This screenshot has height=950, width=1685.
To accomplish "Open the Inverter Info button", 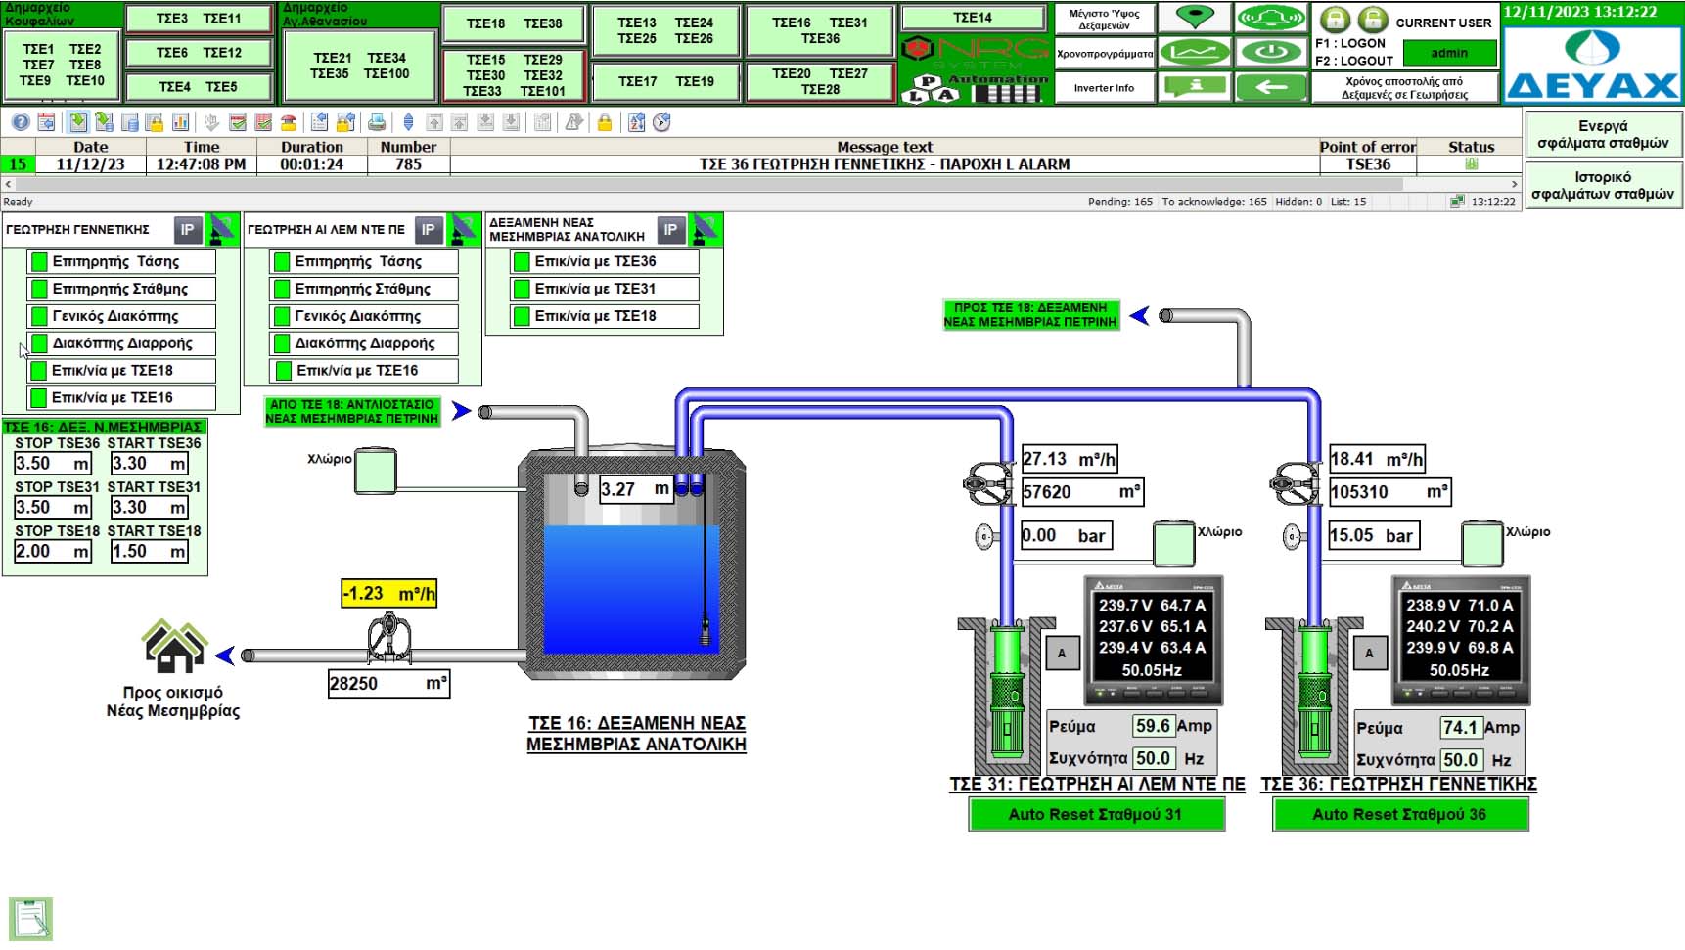I will coord(1104,88).
